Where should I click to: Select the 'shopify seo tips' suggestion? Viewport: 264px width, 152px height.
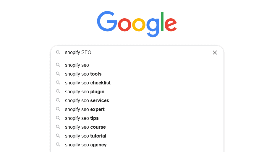137,118
